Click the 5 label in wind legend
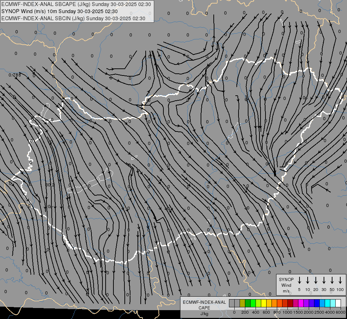 [x=299, y=290]
